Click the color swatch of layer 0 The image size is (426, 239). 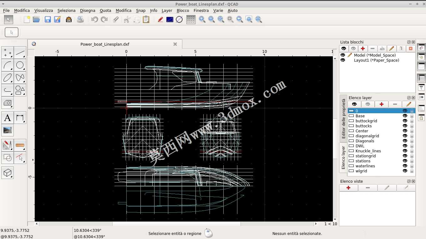pos(351,111)
